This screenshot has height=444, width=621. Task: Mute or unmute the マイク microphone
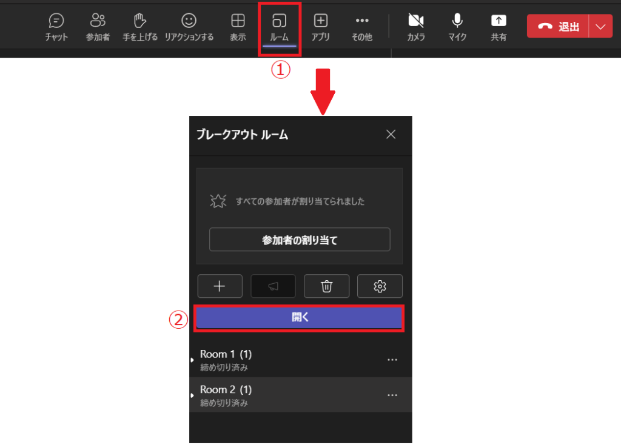click(457, 27)
